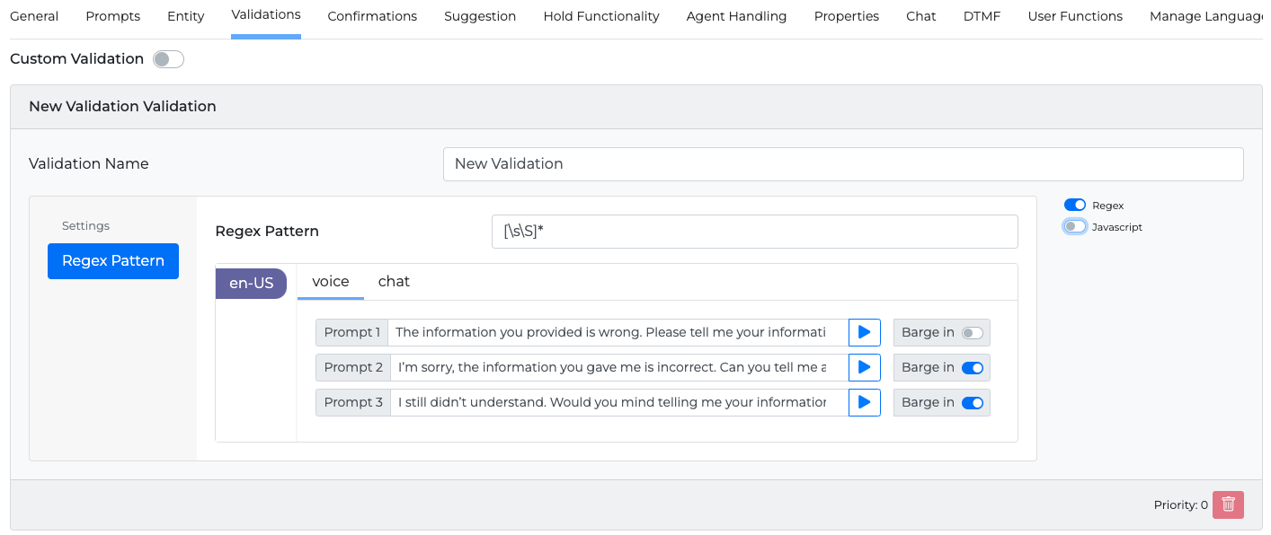This screenshot has height=535, width=1271.
Task: Click the Prompt 2 text field
Action: tap(618, 367)
